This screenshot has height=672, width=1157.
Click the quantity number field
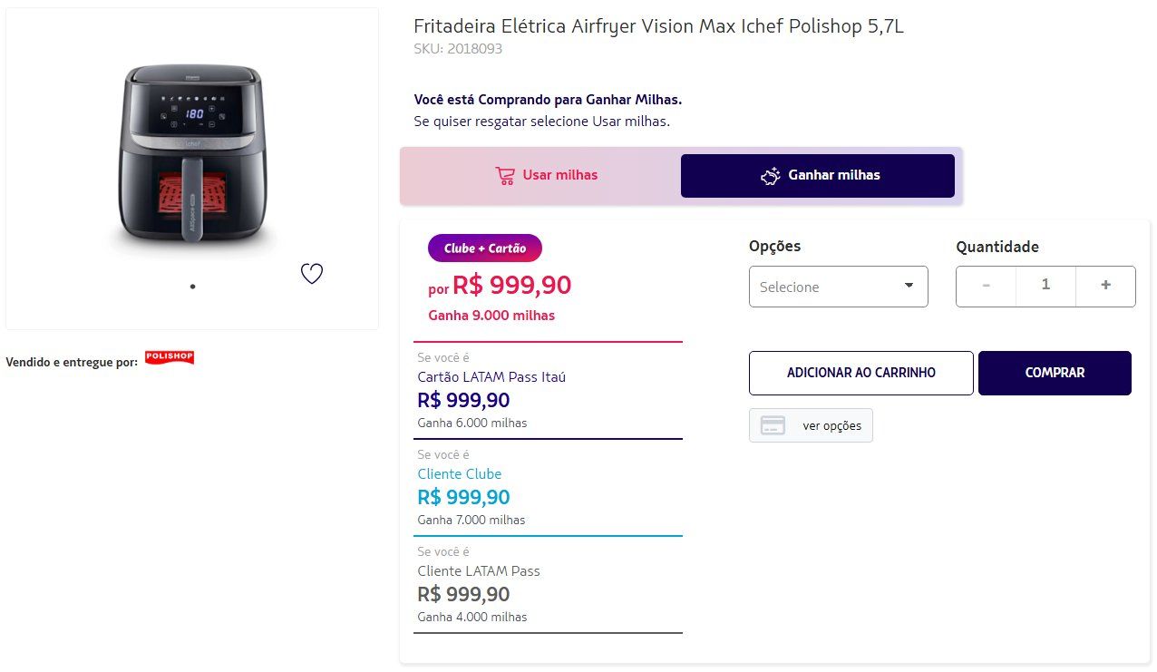[x=1045, y=286]
